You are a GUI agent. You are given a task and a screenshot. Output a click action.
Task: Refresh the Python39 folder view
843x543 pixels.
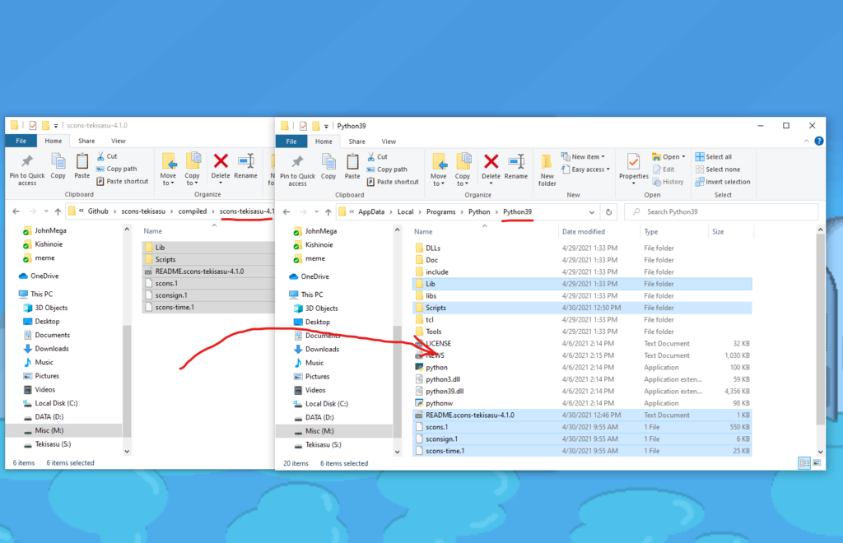[x=608, y=211]
